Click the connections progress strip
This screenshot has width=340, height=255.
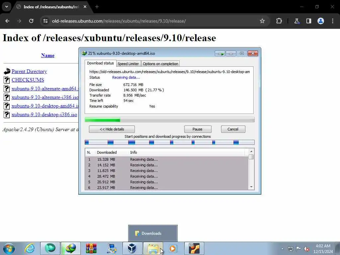pyautogui.click(x=170, y=142)
